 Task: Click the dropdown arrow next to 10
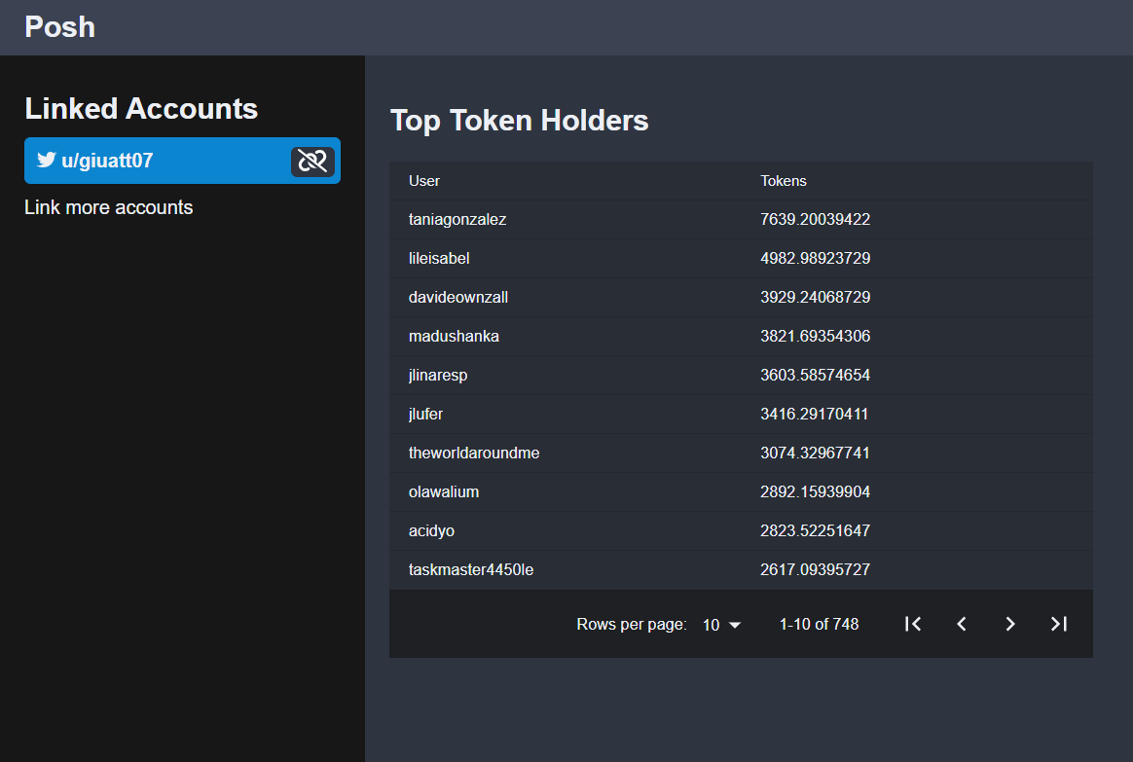click(x=735, y=625)
